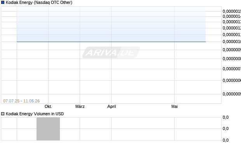Click the 'Okt.' x-axis label
Image resolution: width=241 pixels, height=144 pixels.
48,106
